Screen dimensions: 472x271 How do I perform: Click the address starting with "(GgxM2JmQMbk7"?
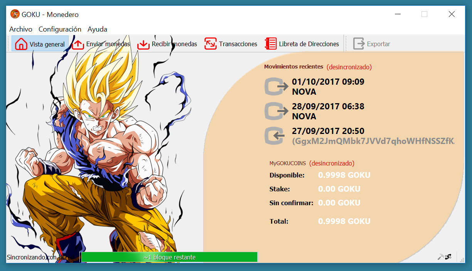[373, 141]
